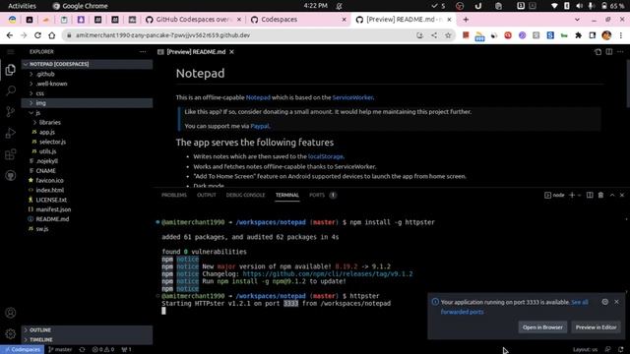Show source for the preview
The height and width of the screenshot is (354, 630).
click(598, 52)
